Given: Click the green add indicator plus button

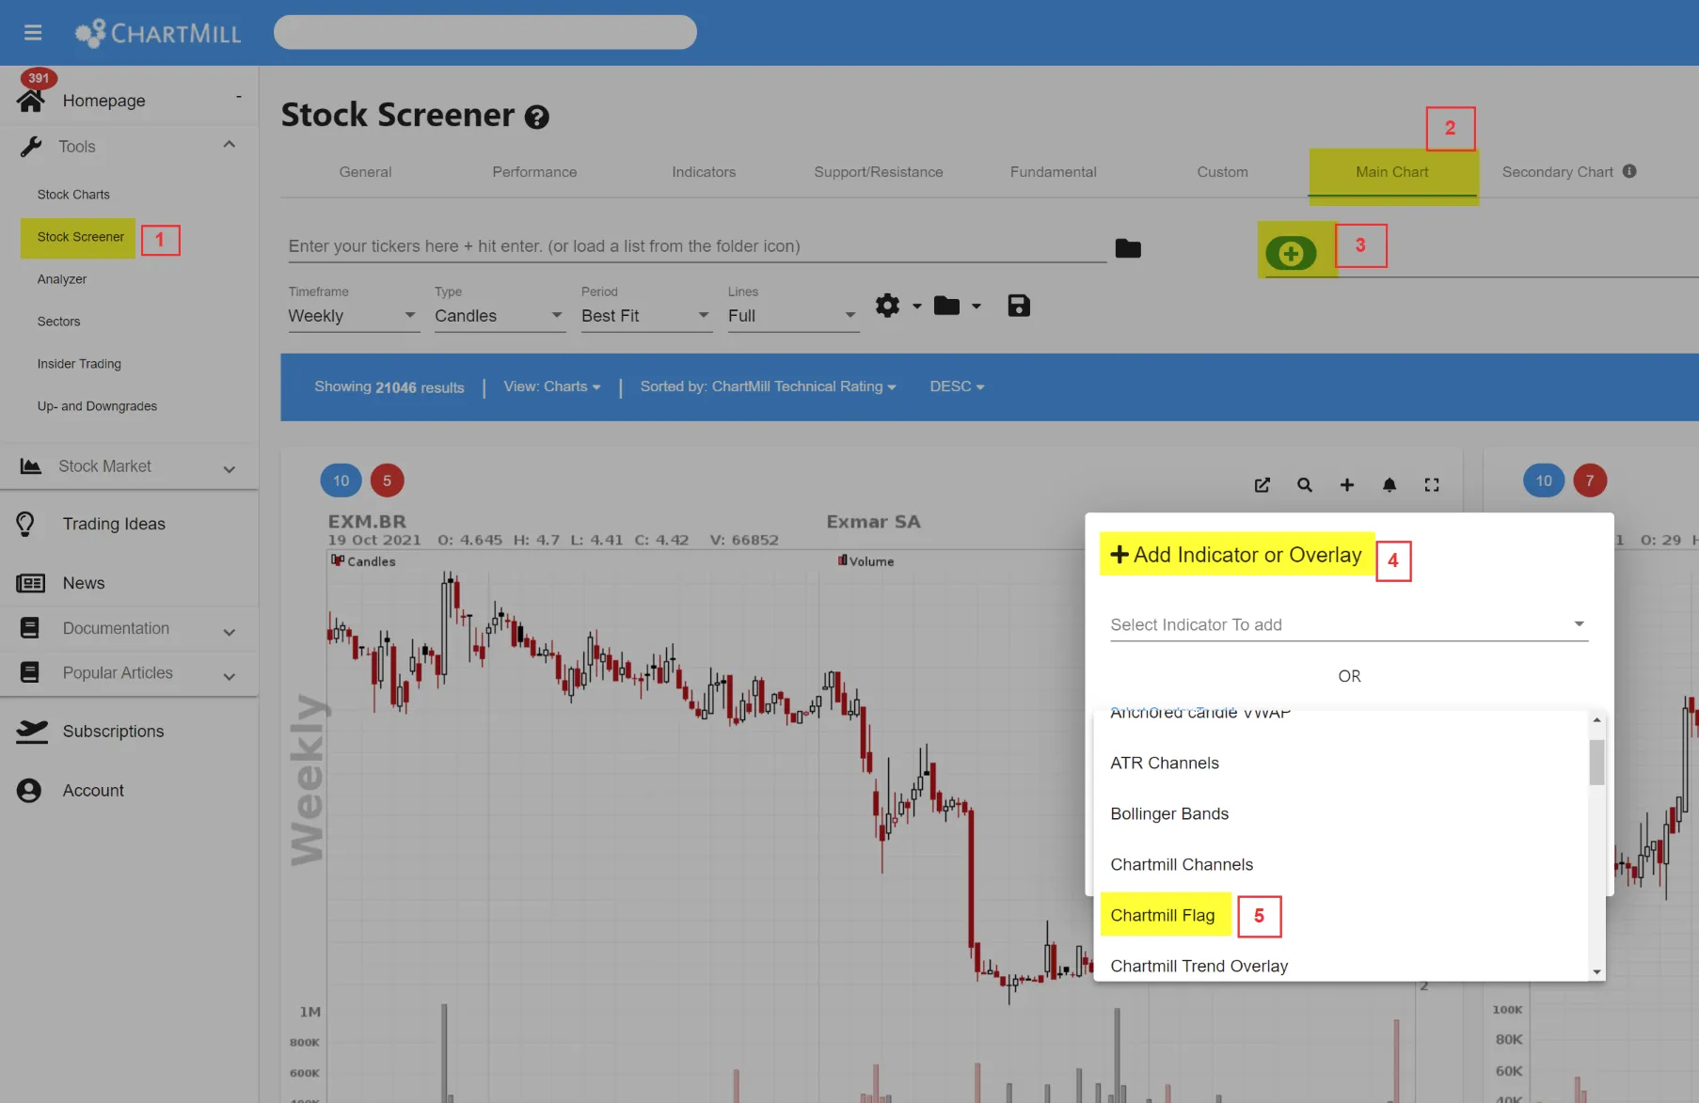Looking at the screenshot, I should click(x=1291, y=253).
